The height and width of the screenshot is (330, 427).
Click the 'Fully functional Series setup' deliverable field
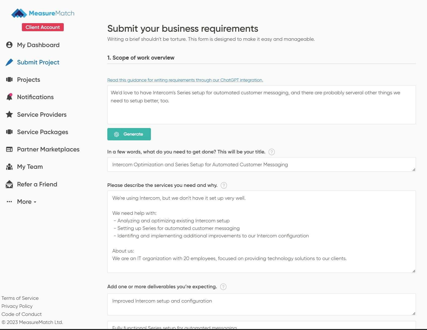tap(261, 325)
